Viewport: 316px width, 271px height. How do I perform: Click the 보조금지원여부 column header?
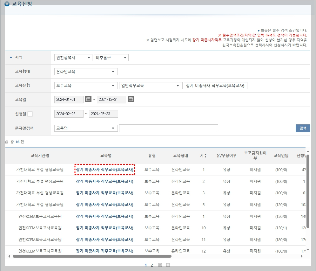(255, 156)
